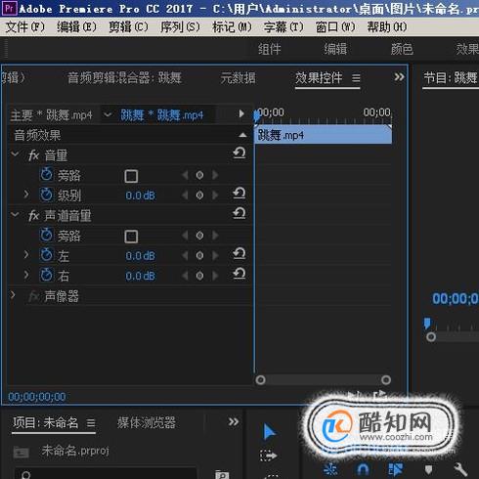This screenshot has width=479, height=479.
Task: Add keyframe for 右 channel
Action: (199, 276)
